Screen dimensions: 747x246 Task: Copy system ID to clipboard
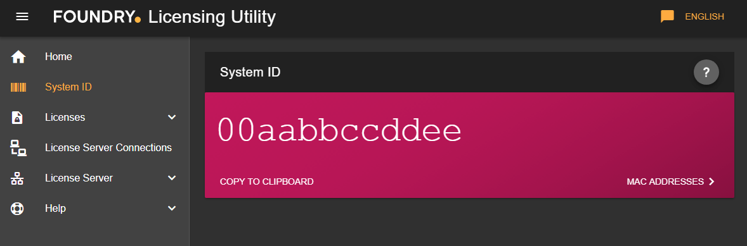[267, 181]
